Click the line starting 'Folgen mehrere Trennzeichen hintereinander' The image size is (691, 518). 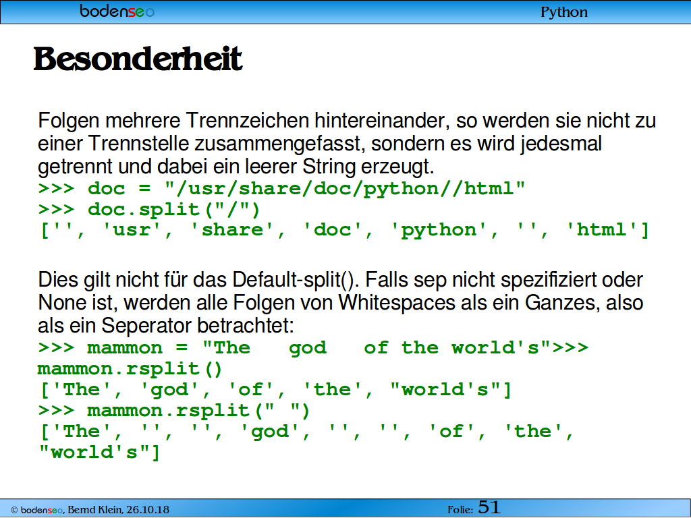347,120
